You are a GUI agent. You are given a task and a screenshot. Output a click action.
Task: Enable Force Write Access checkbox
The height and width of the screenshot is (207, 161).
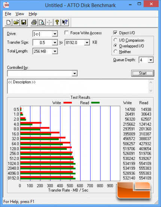[x=66, y=33]
